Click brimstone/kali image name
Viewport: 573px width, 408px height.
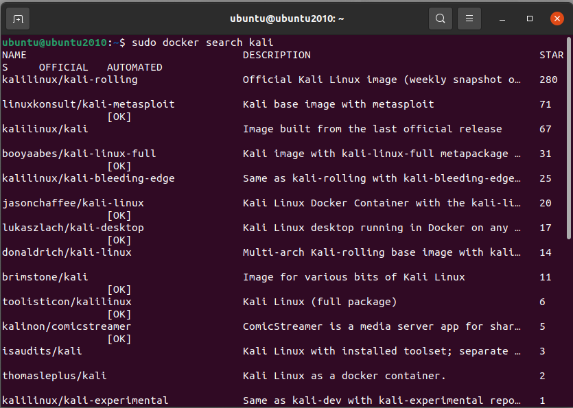click(x=45, y=277)
